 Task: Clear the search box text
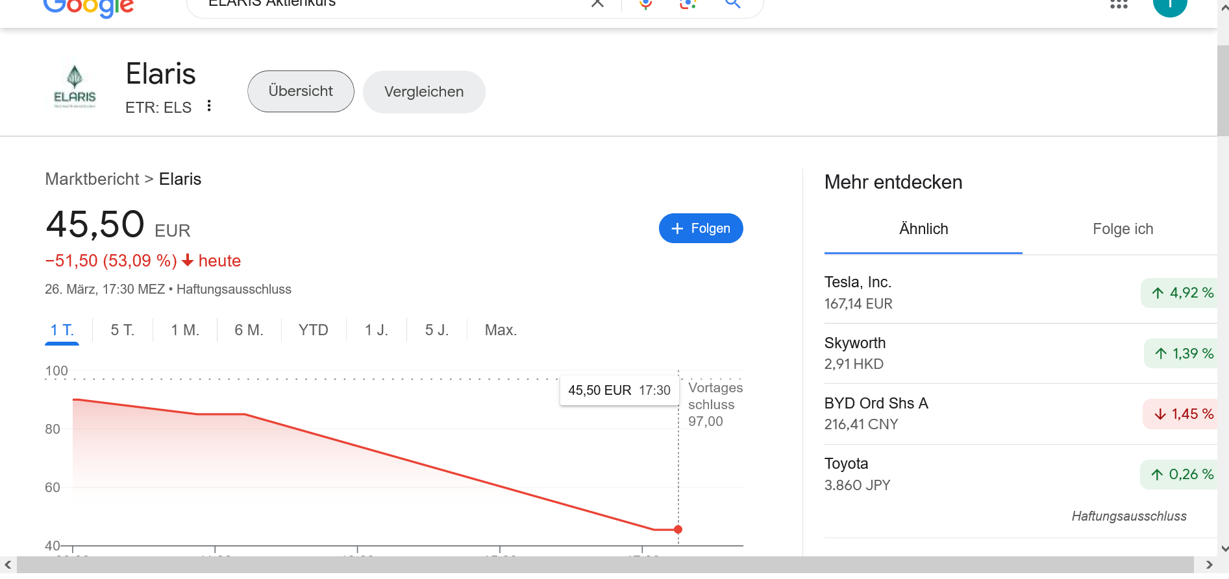tap(597, 4)
